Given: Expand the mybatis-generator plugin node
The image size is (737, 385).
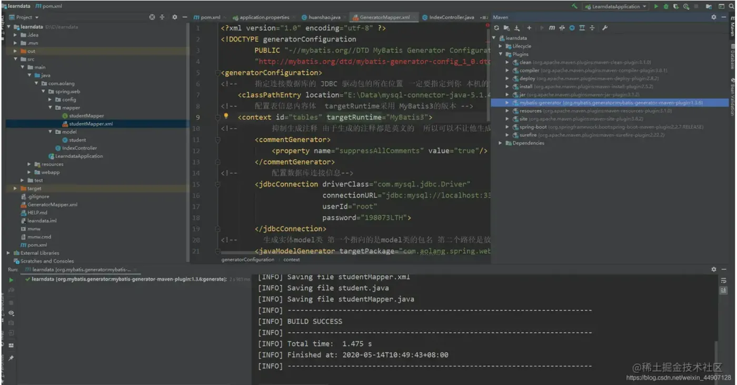Looking at the screenshot, I should 507,103.
